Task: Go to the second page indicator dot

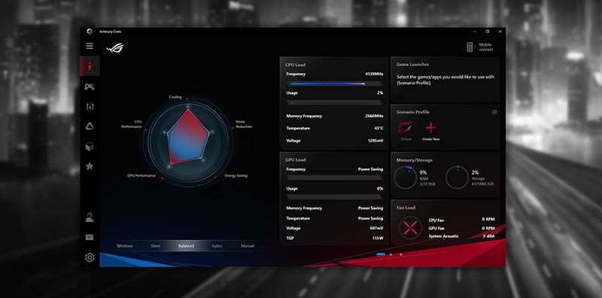Action: 391,254
